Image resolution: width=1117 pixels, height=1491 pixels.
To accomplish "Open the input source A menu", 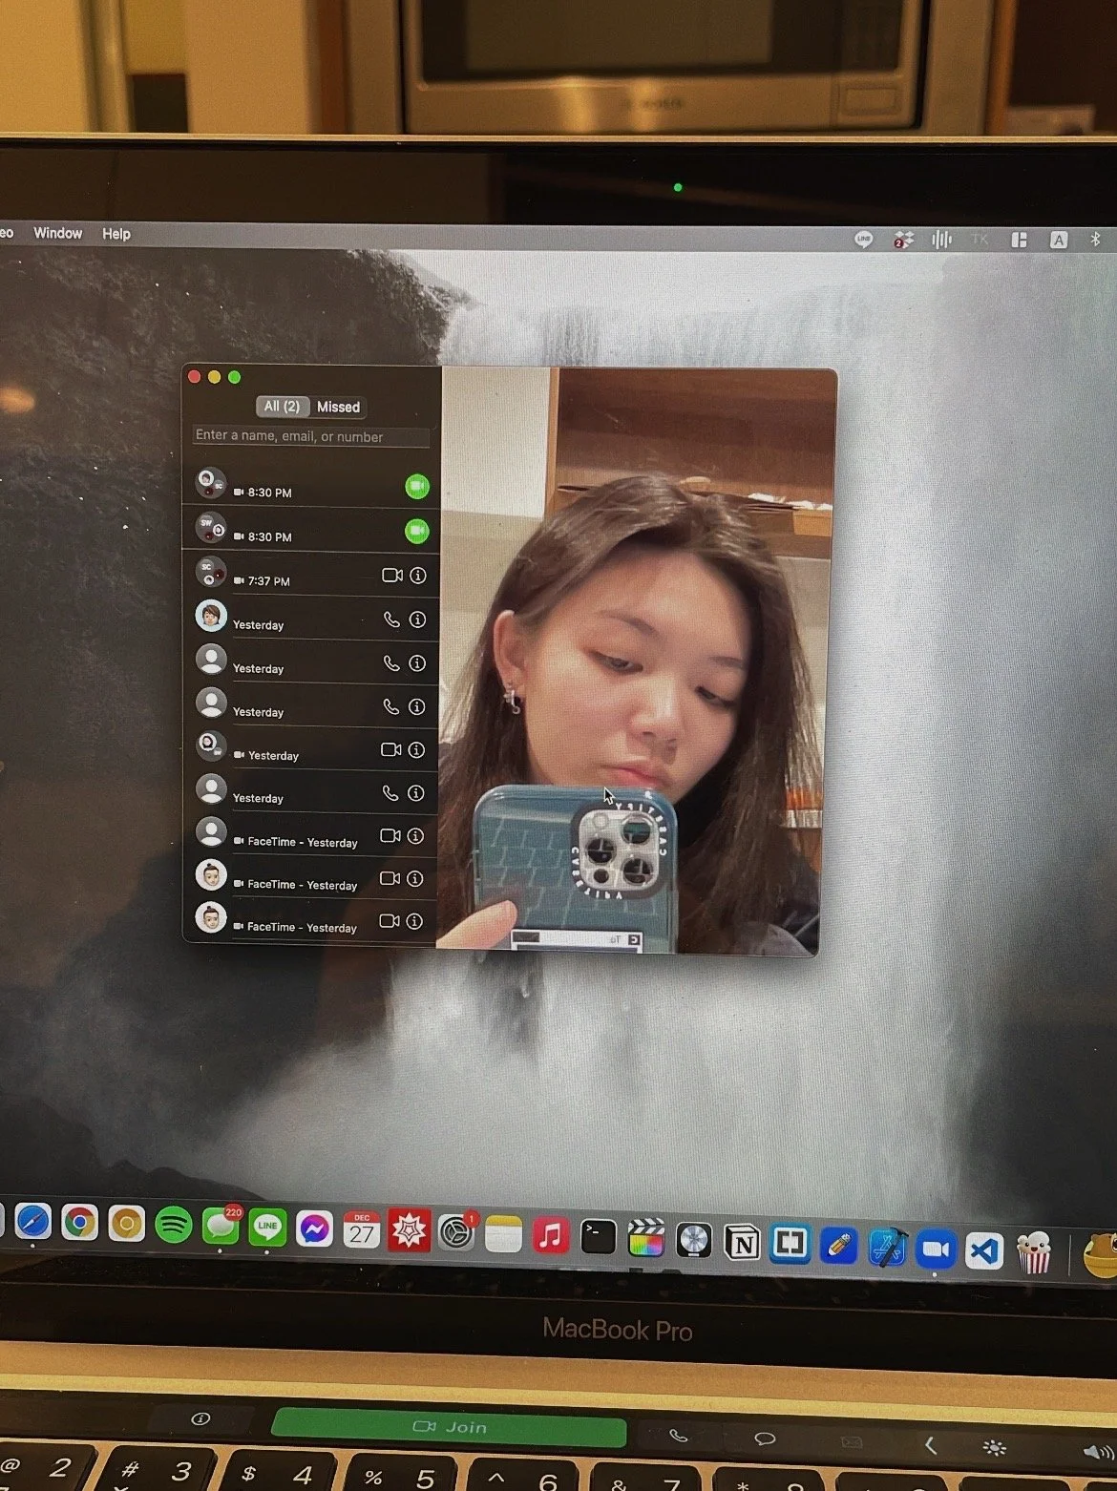I will click(x=1059, y=240).
